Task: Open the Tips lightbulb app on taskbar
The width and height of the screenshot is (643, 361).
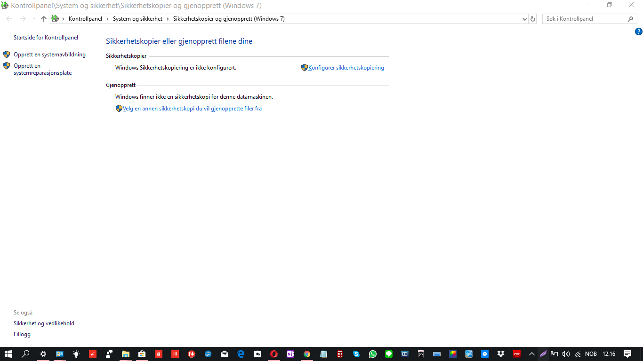Action: click(76, 354)
